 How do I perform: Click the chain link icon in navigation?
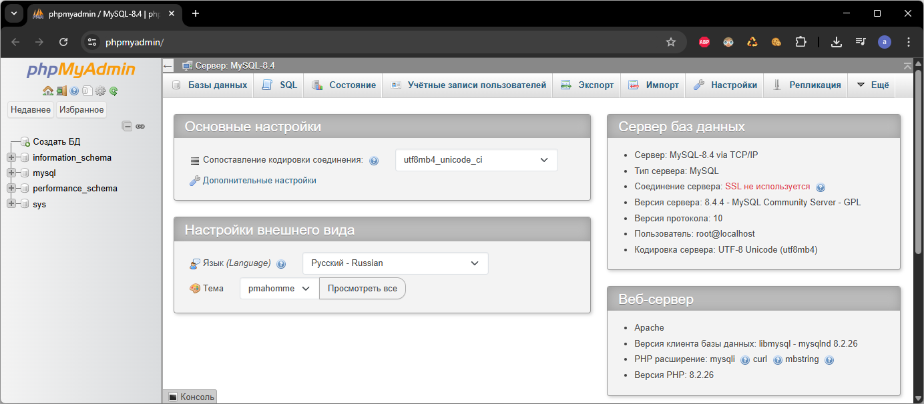click(x=140, y=126)
